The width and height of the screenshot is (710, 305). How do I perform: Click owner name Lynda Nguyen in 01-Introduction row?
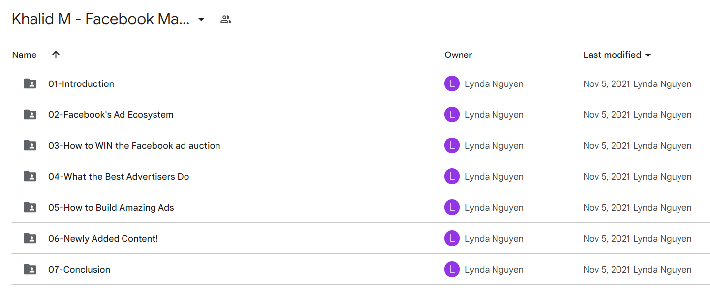click(x=494, y=84)
